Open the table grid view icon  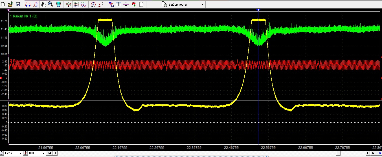118,4
